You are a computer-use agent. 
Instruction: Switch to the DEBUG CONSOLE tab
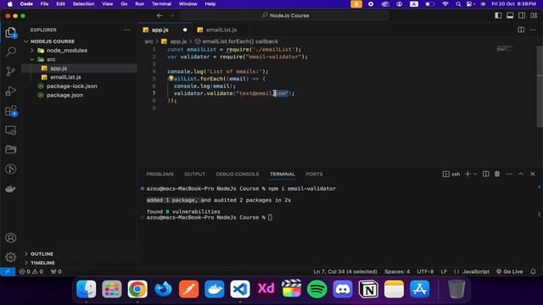pyautogui.click(x=238, y=174)
